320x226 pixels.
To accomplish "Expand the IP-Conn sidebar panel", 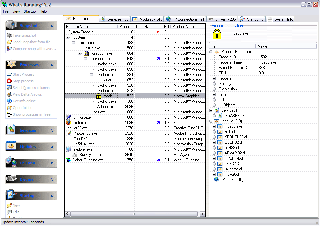I will 52,163.
